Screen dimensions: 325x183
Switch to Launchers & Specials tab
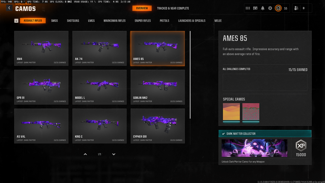coord(192,21)
